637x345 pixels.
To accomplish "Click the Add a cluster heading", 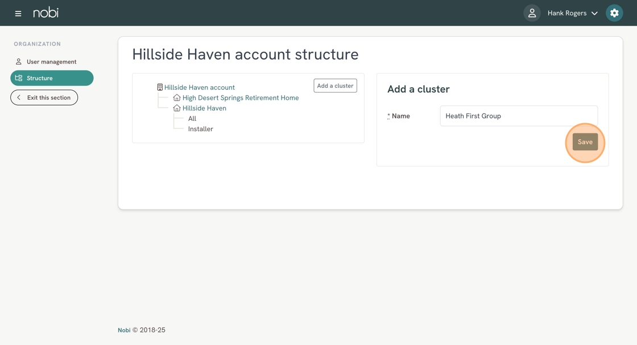I will 419,89.
